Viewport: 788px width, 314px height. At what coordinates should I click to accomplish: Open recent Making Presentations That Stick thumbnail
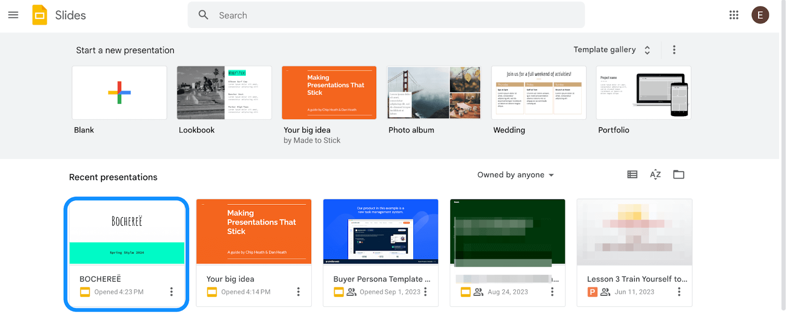click(x=254, y=232)
